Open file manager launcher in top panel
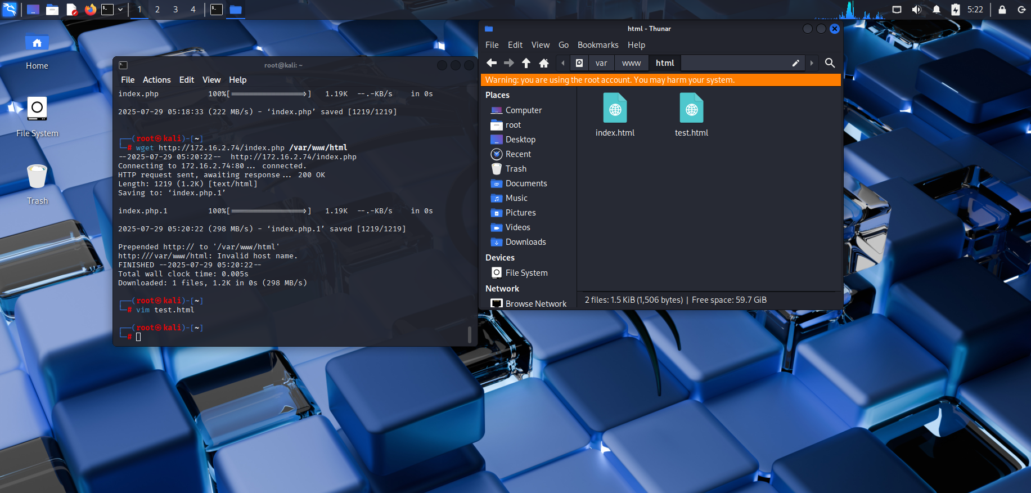Screen dimensions: 1031x493 pyautogui.click(x=52, y=10)
